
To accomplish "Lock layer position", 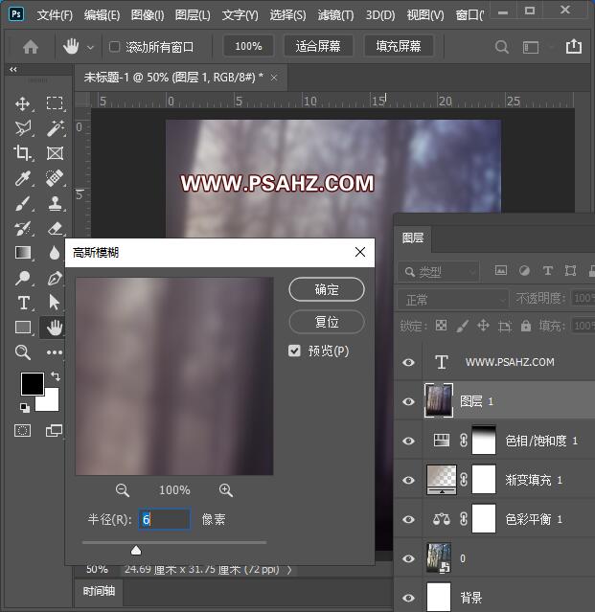I will (x=483, y=325).
